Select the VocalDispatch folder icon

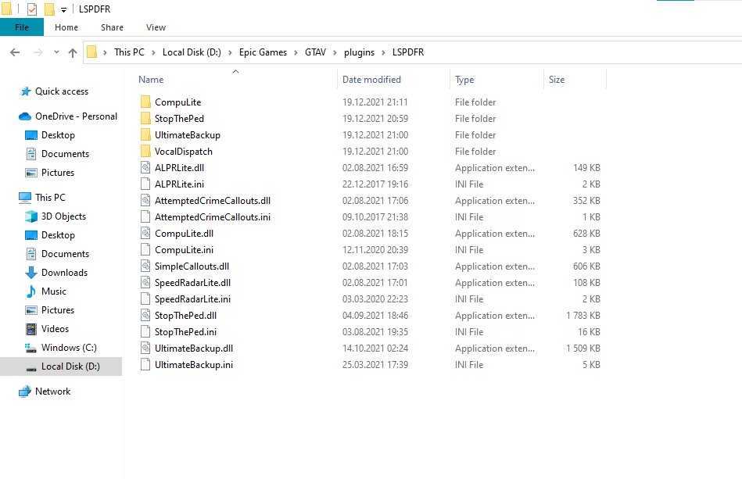(x=145, y=152)
